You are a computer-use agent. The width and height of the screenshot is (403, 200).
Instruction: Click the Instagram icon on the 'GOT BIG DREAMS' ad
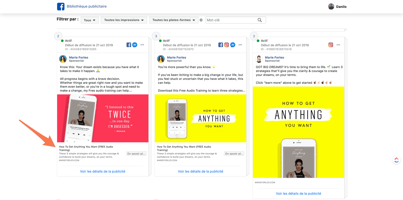(331, 45)
